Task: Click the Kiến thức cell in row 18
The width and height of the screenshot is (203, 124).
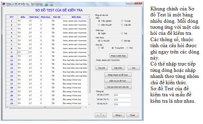Action: pyautogui.click(x=75, y=88)
